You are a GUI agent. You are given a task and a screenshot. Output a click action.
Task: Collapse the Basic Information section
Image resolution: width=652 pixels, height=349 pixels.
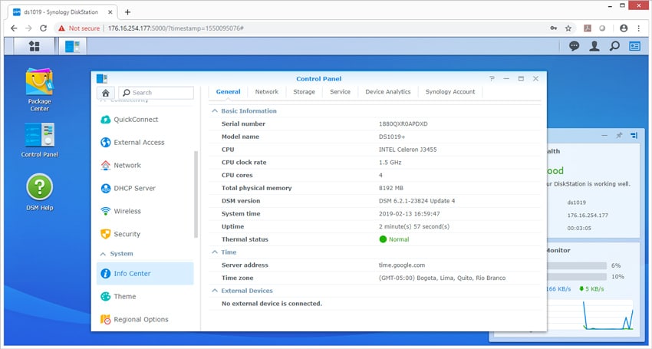(x=215, y=111)
